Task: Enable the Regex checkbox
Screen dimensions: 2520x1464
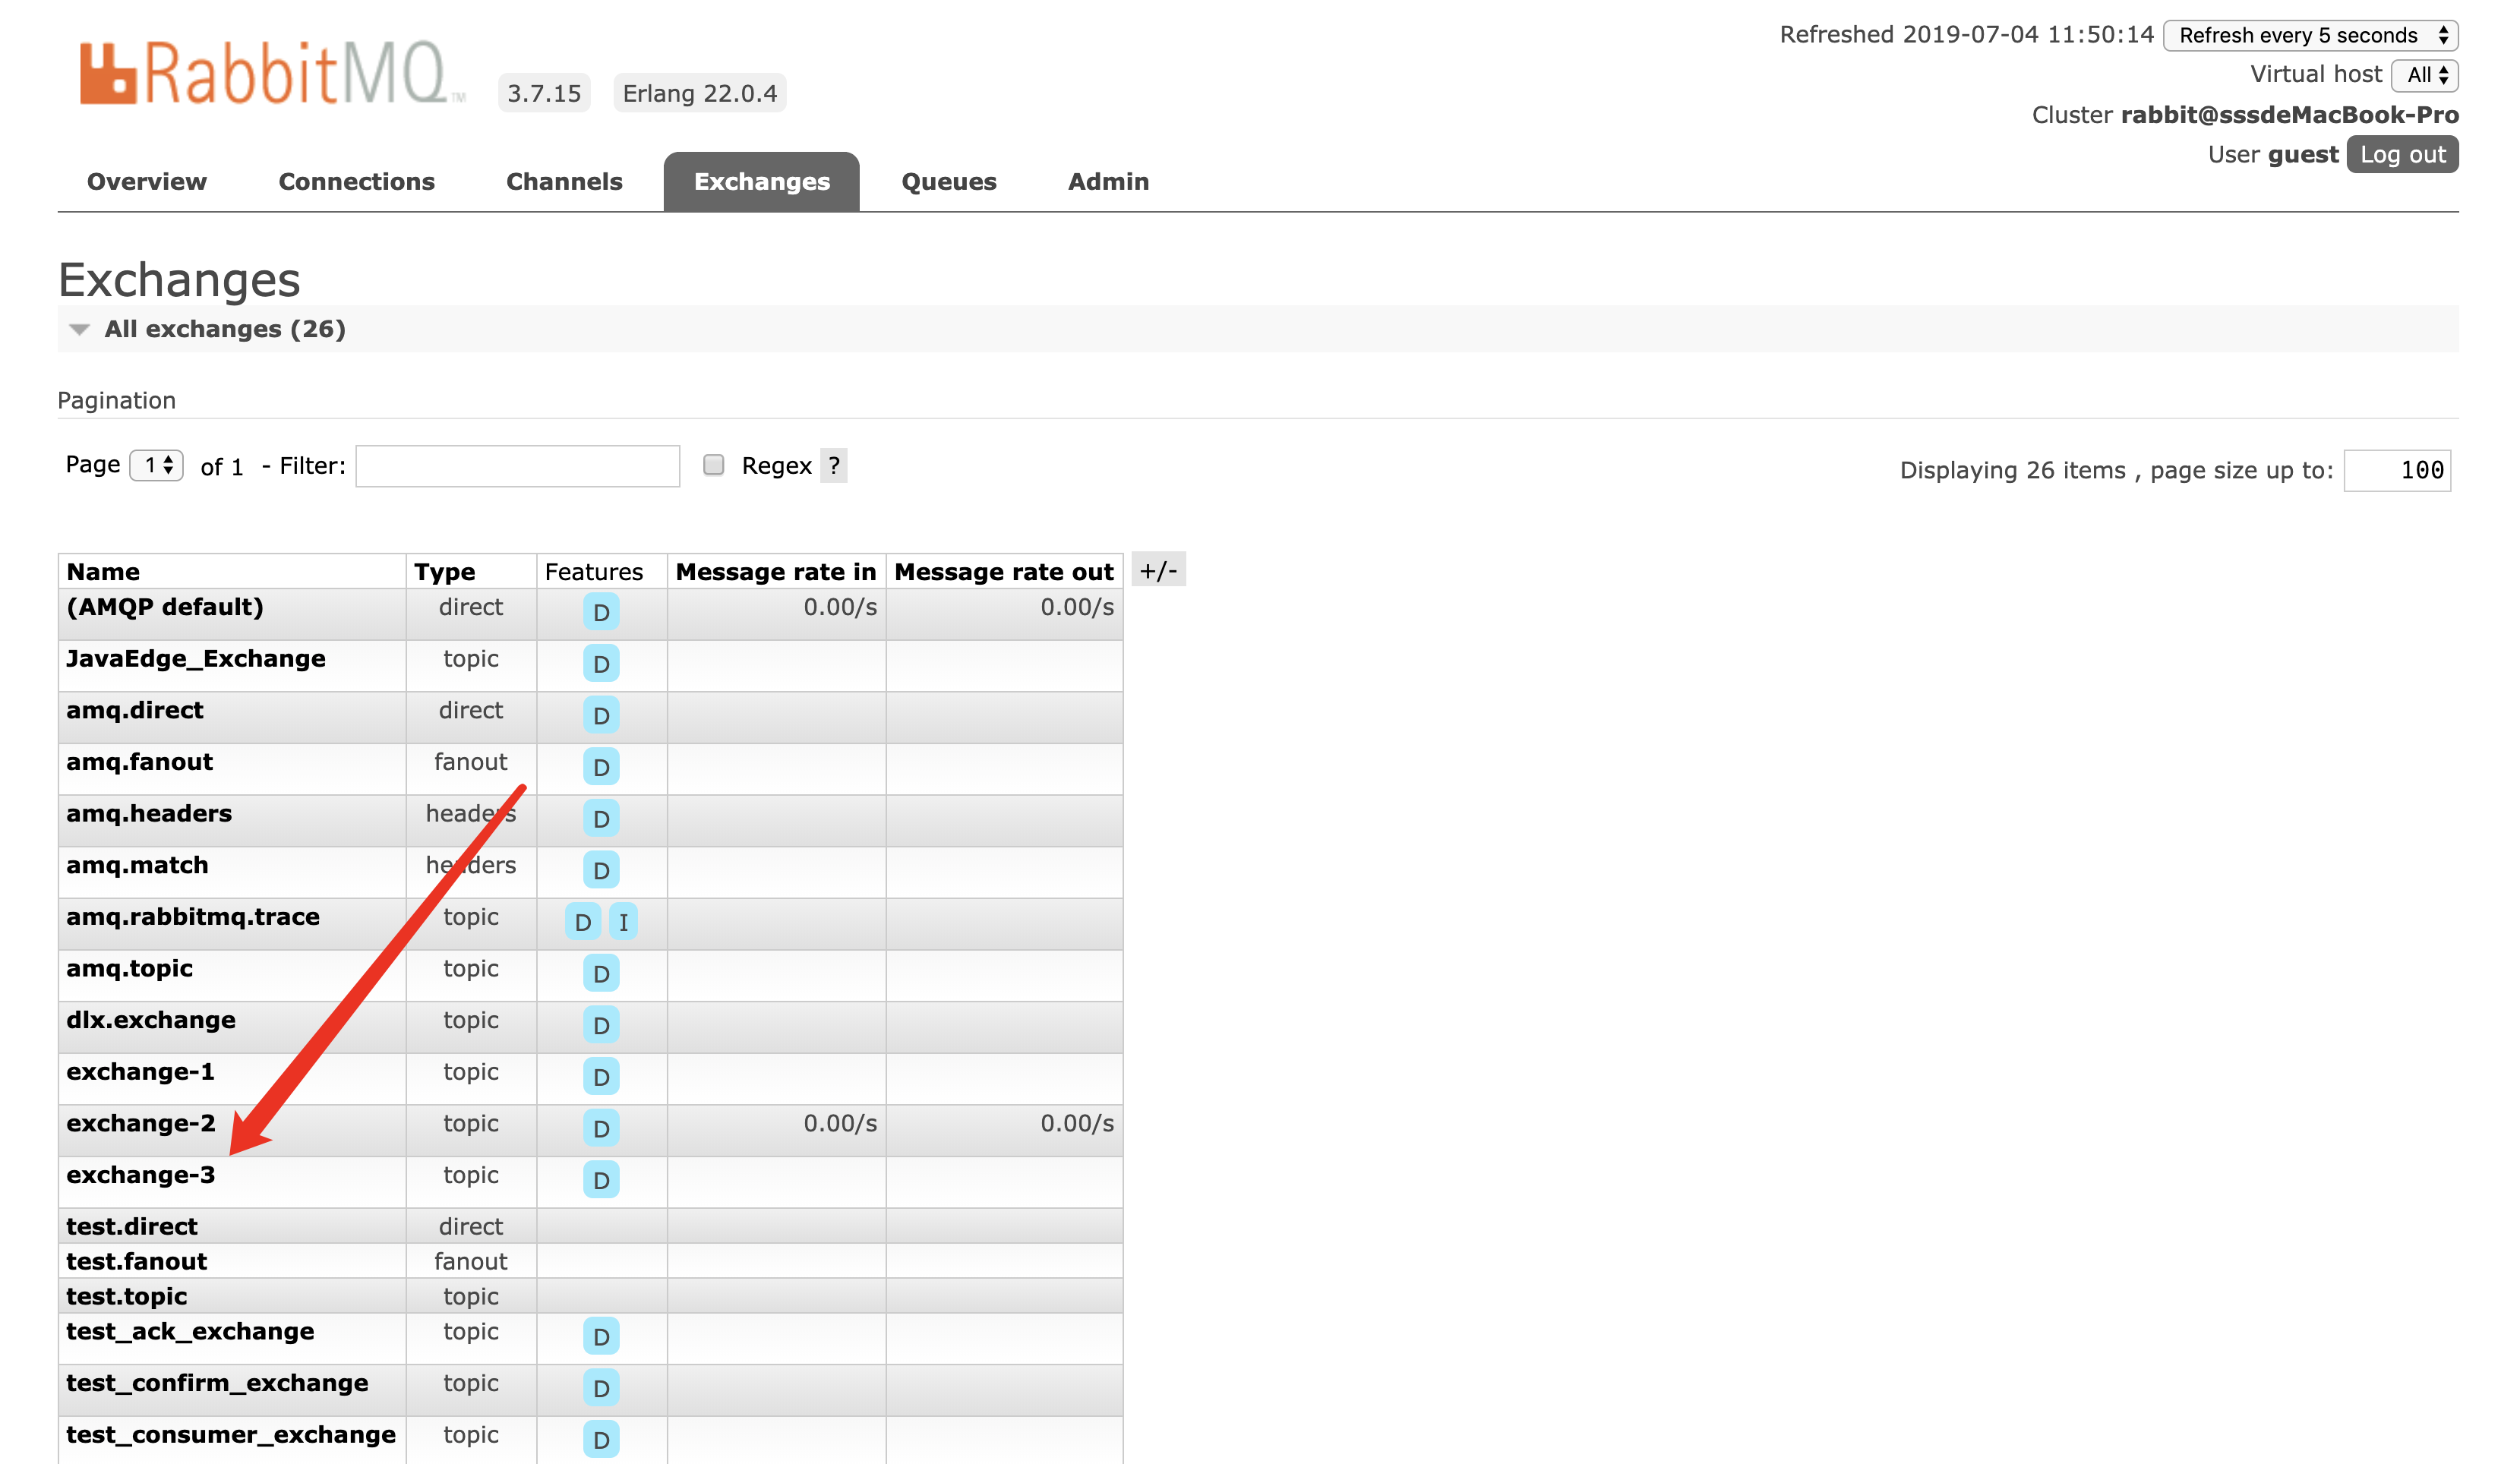Action: tap(713, 465)
